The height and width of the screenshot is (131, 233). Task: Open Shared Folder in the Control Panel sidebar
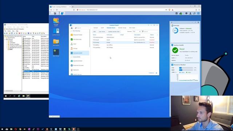79,35
